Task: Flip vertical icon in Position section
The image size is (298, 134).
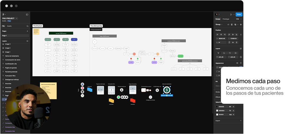Action: [x=236, y=43]
